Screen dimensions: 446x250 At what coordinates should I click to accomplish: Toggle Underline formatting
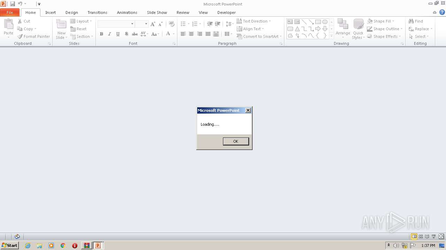click(x=118, y=34)
